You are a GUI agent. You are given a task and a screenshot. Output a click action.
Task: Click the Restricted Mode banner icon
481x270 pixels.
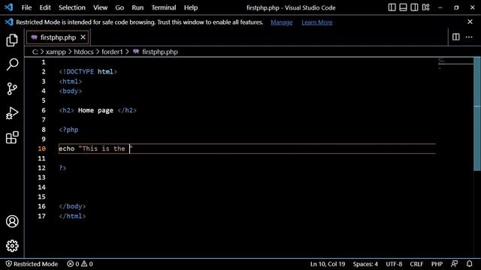(x=9, y=22)
